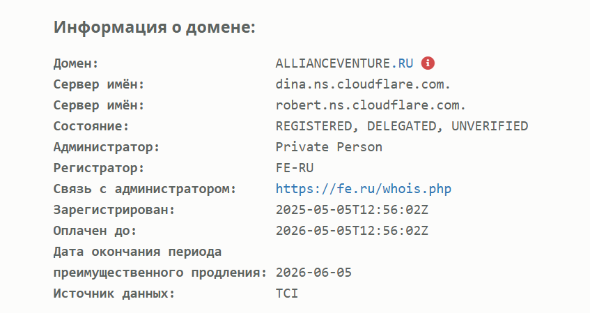590x313 pixels.
Task: Open the https://fe.ru/whois.php link
Action: point(364,189)
